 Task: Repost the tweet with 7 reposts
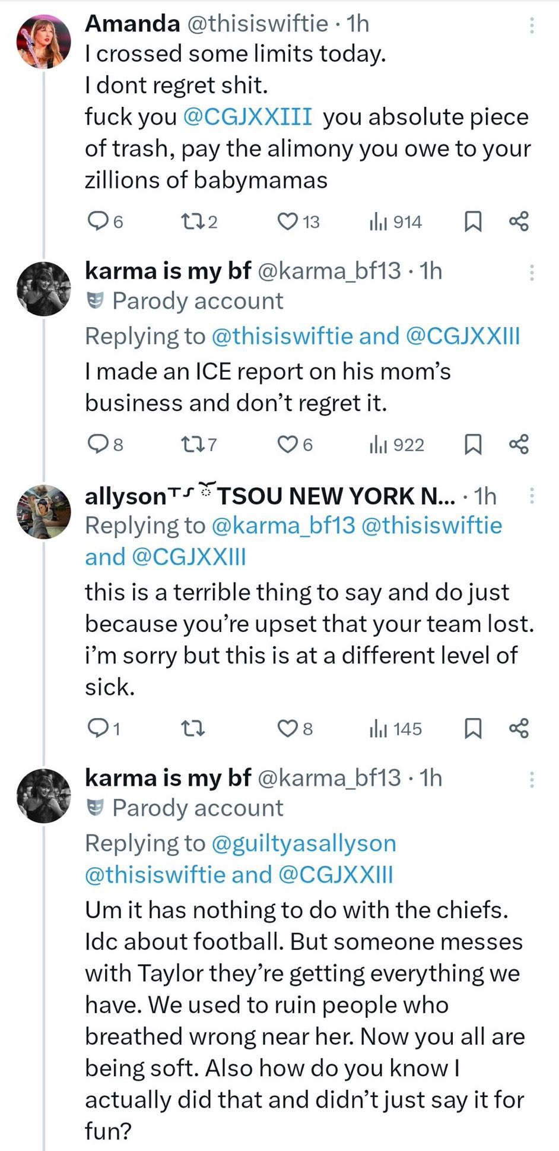tap(192, 444)
